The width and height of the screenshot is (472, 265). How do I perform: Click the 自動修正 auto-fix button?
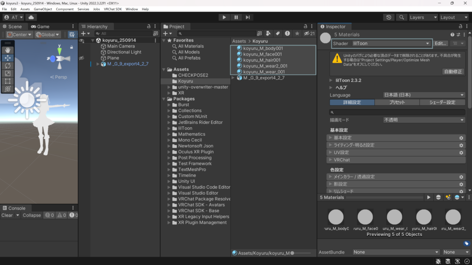point(454,71)
